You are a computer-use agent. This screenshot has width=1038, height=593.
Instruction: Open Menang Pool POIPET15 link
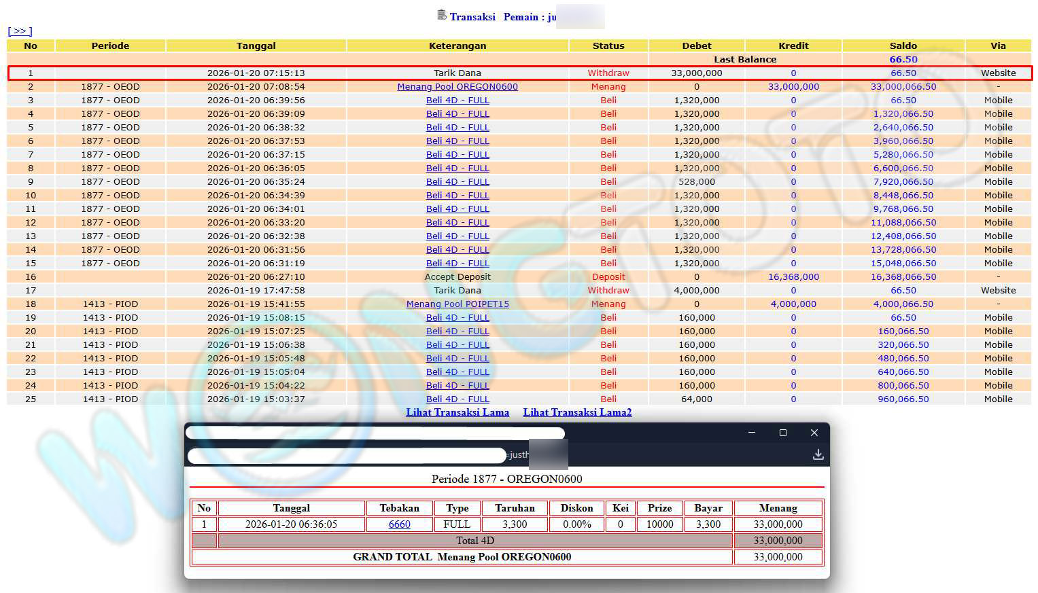(x=457, y=304)
